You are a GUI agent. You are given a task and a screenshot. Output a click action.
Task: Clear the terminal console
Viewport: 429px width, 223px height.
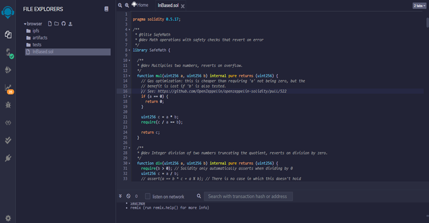click(128, 196)
